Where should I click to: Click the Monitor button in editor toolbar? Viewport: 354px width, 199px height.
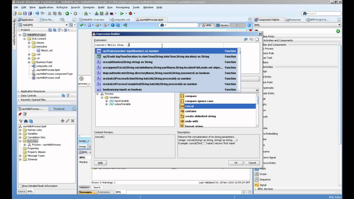[x=223, y=25]
